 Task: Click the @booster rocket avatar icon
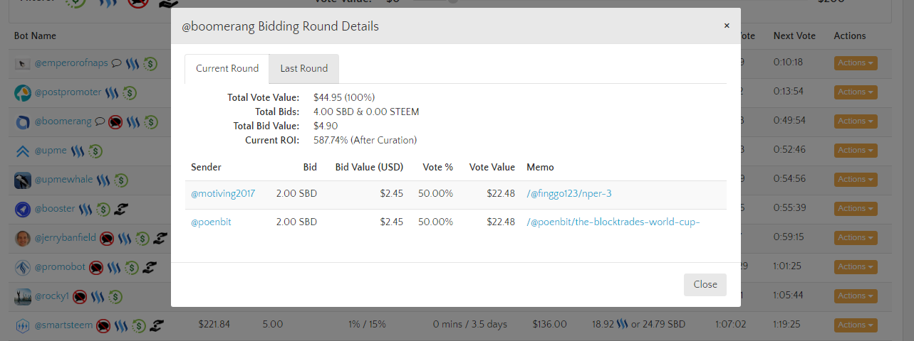pyautogui.click(x=23, y=209)
